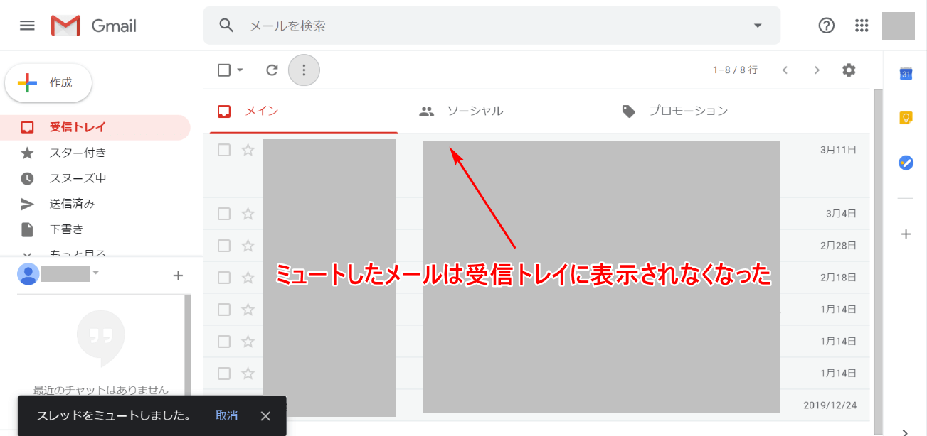Open the Google apps grid
The width and height of the screenshot is (927, 436).
coord(862,26)
